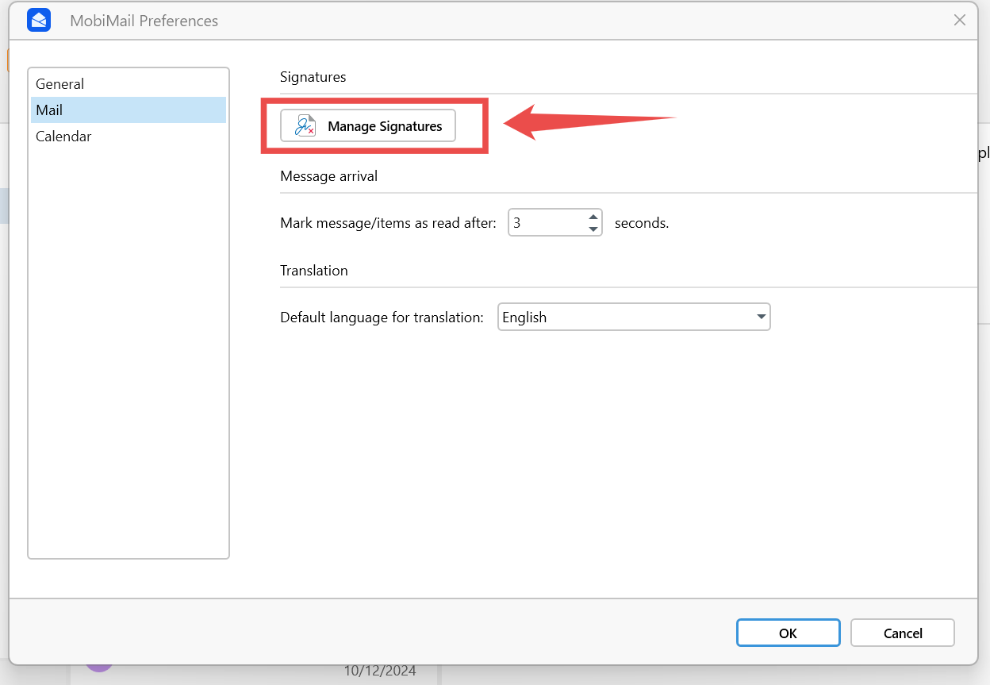The height and width of the screenshot is (685, 990).
Task: Select General in preferences sidebar
Action: click(128, 84)
